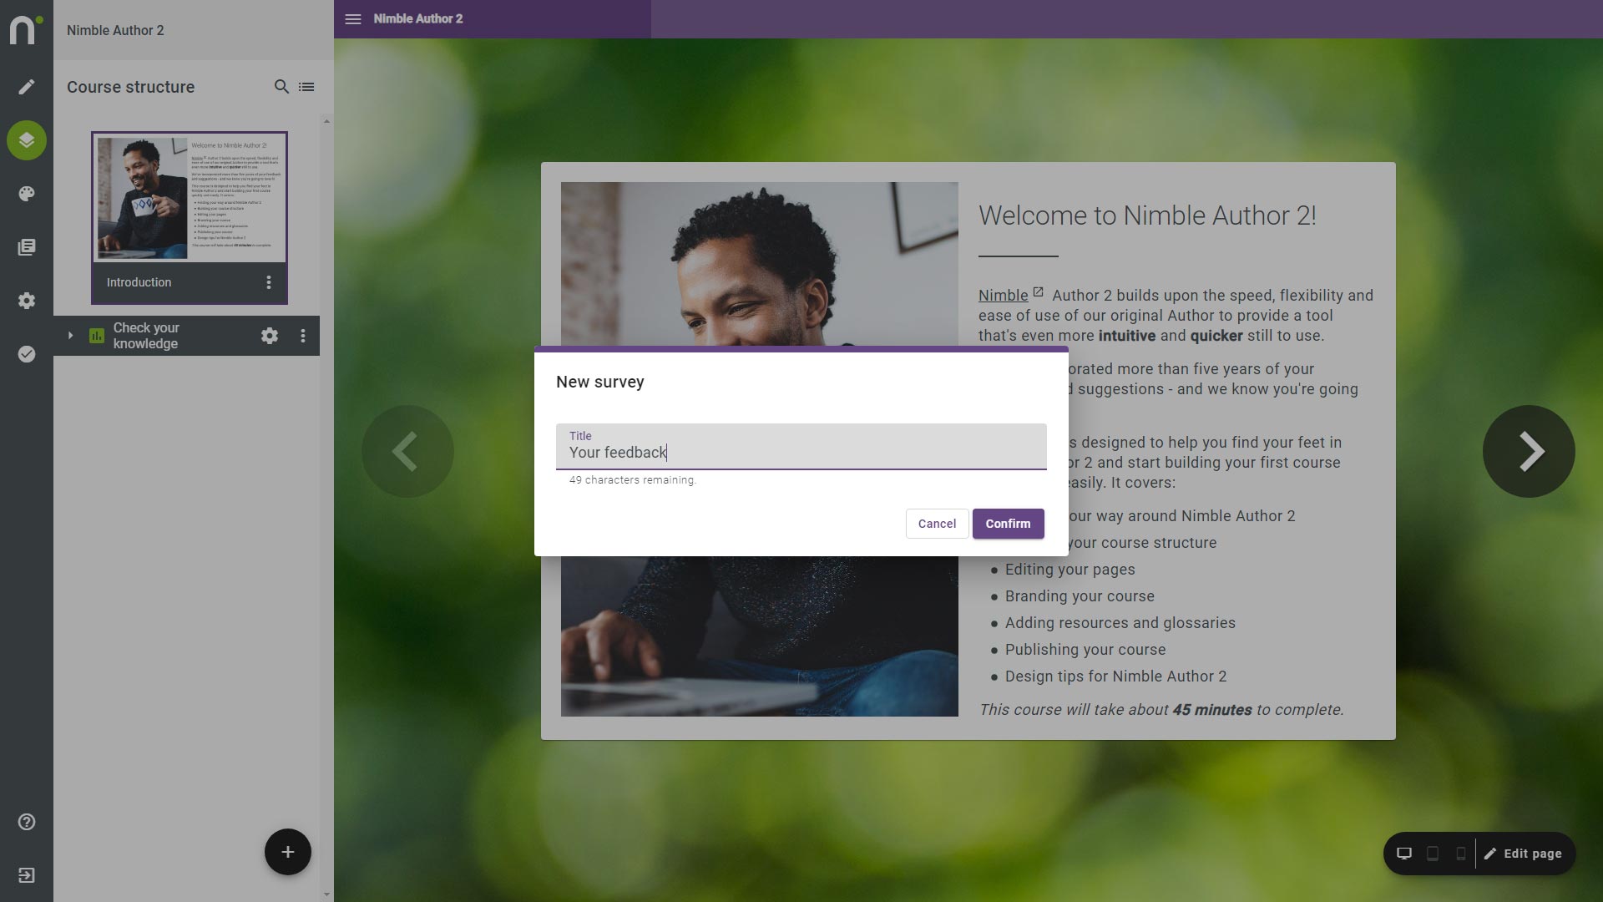The width and height of the screenshot is (1603, 902).
Task: Click the Publishing your course bullet
Action: click(1085, 650)
